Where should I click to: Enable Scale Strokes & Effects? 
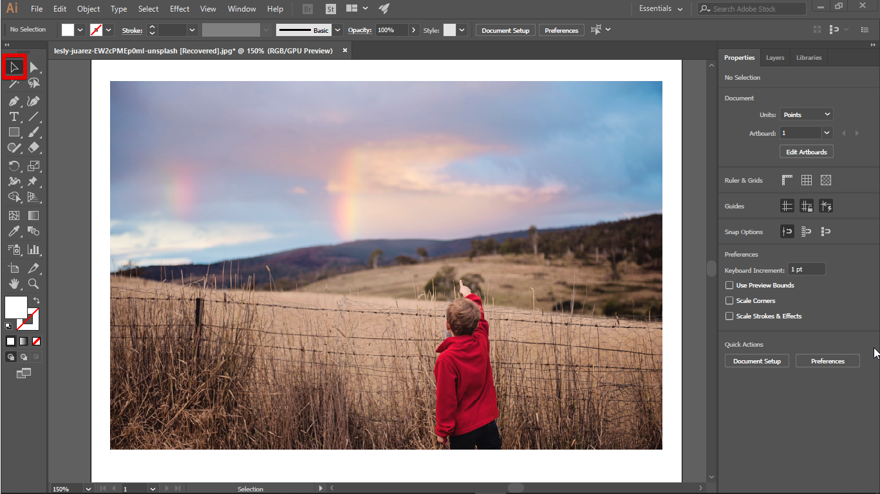point(729,316)
